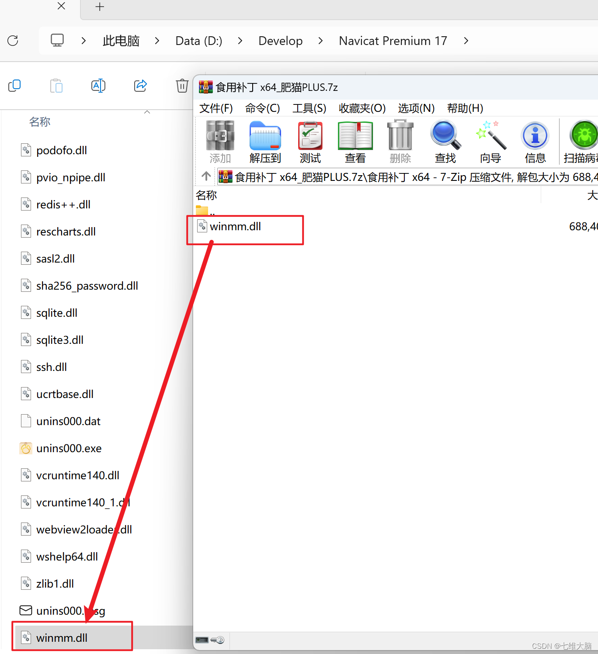Screen dimensions: 598x654
Task: Click Develop in the breadcrumb
Action: (281, 41)
